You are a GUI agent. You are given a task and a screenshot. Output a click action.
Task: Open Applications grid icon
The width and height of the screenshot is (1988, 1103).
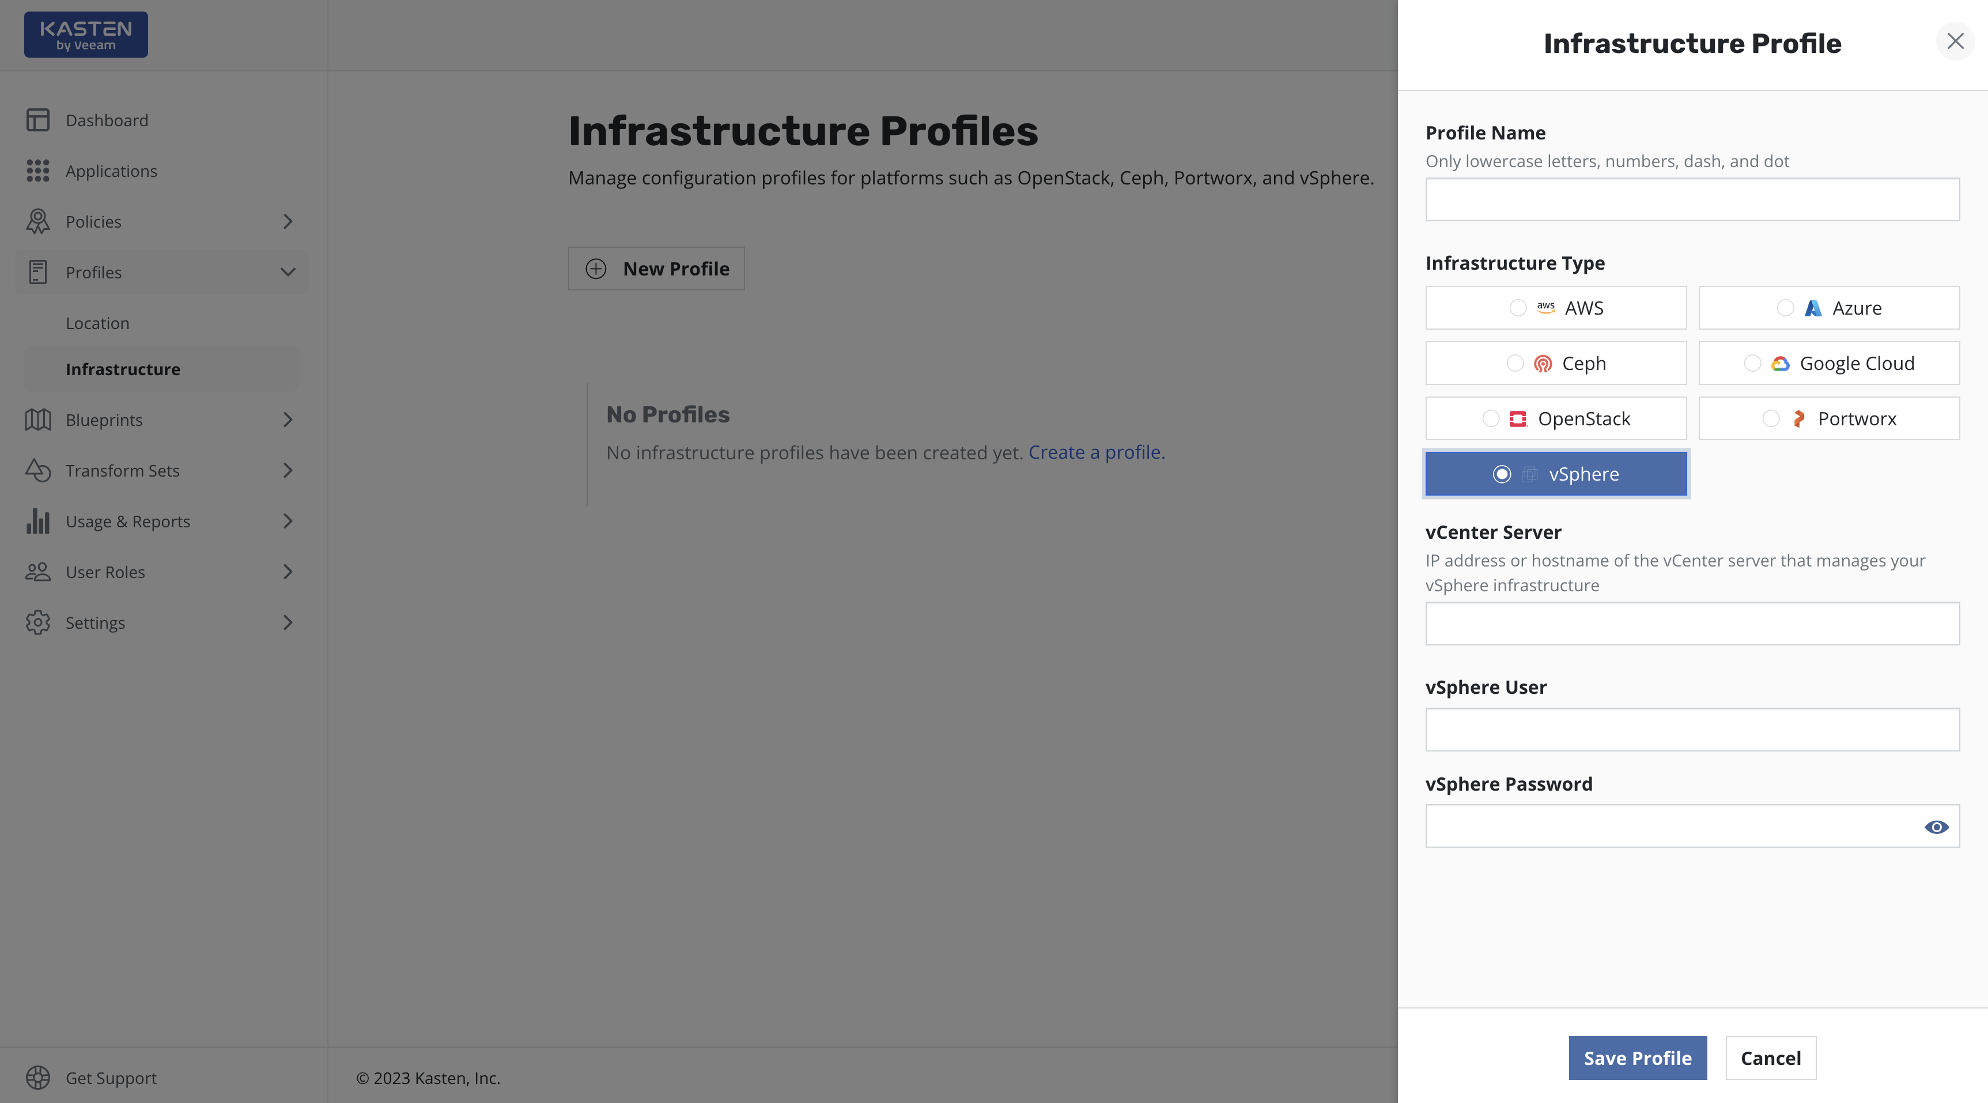(38, 171)
